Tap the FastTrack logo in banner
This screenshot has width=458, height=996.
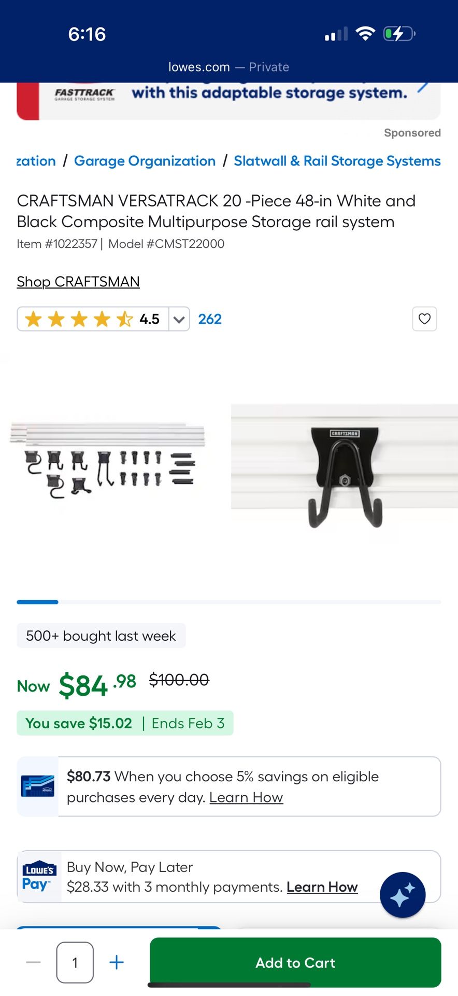[x=84, y=94]
